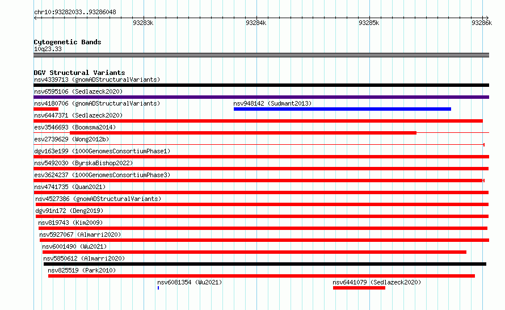Click the red bar under nsv4741735
The width and height of the screenshot is (505, 310).
(261, 192)
